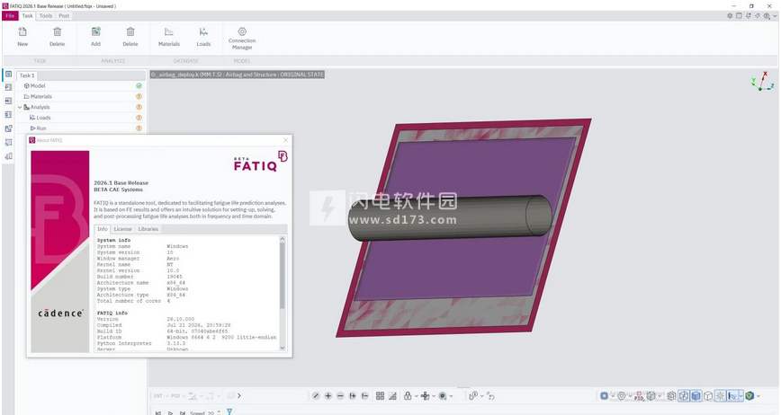Open the Loads database icon
The height and width of the screenshot is (415, 781).
coord(203,37)
